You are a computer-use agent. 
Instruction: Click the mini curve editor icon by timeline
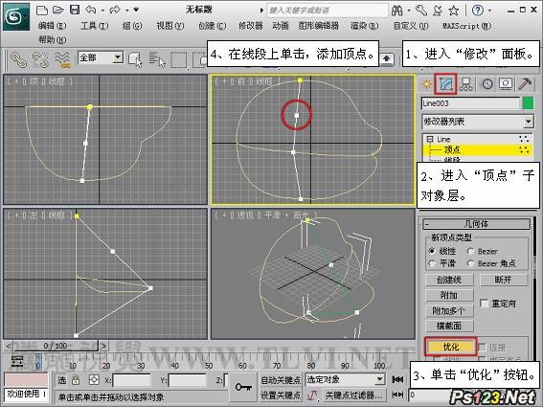tap(17, 361)
